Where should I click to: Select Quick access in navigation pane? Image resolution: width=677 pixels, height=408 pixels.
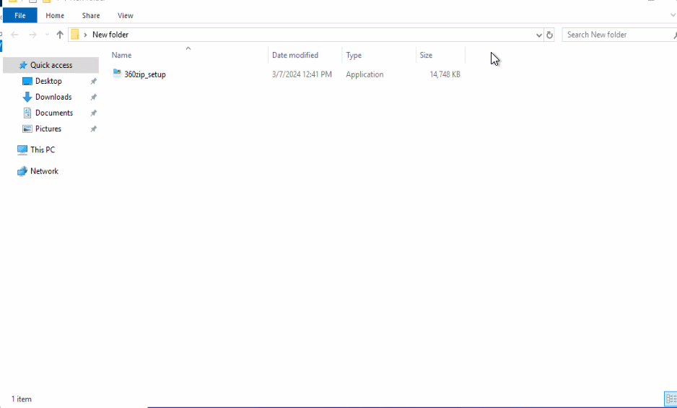tap(51, 65)
